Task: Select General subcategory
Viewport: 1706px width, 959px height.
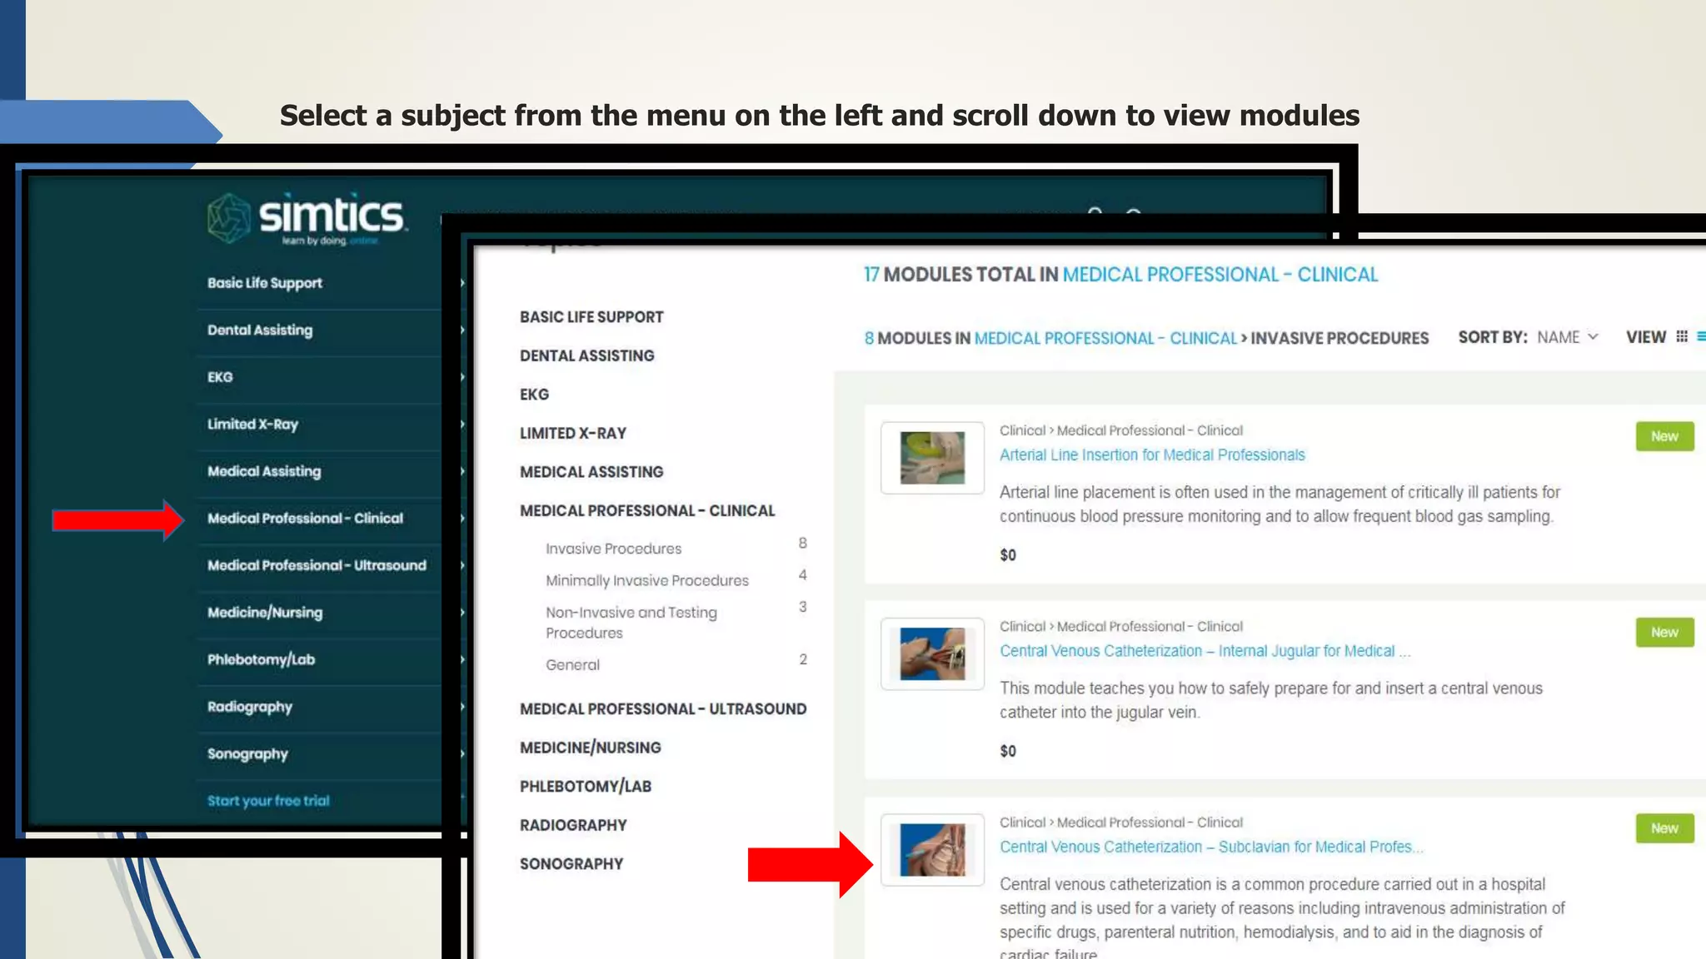Action: [x=572, y=665]
